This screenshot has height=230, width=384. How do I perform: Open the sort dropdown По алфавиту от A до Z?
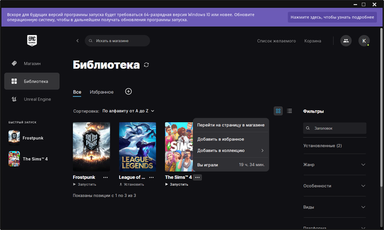coord(129,111)
